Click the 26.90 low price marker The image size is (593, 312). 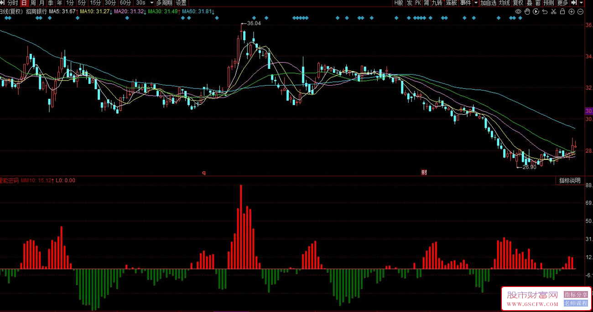pyautogui.click(x=529, y=167)
